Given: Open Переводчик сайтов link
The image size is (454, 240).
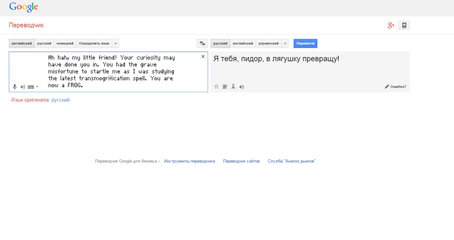Looking at the screenshot, I should tap(242, 161).
